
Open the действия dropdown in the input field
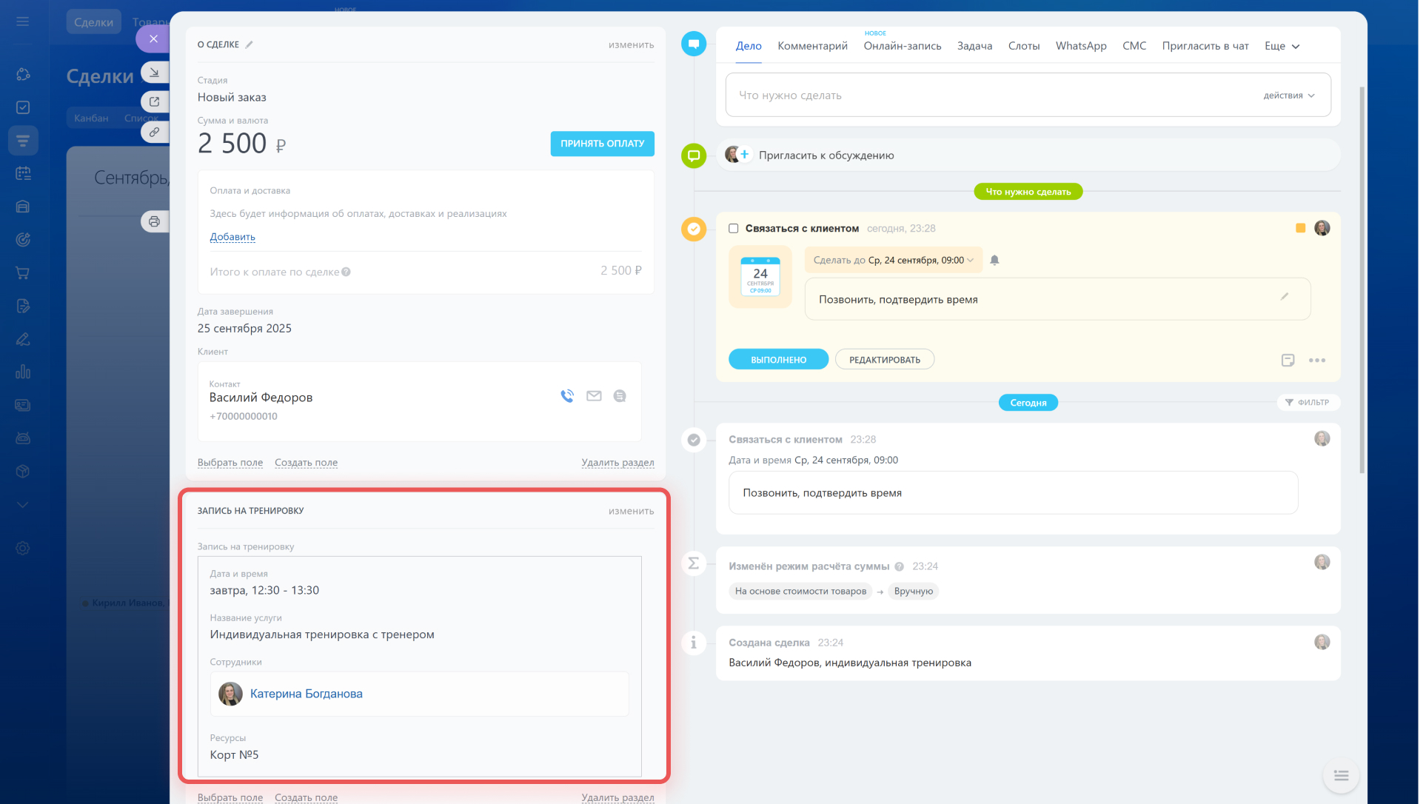click(1288, 96)
